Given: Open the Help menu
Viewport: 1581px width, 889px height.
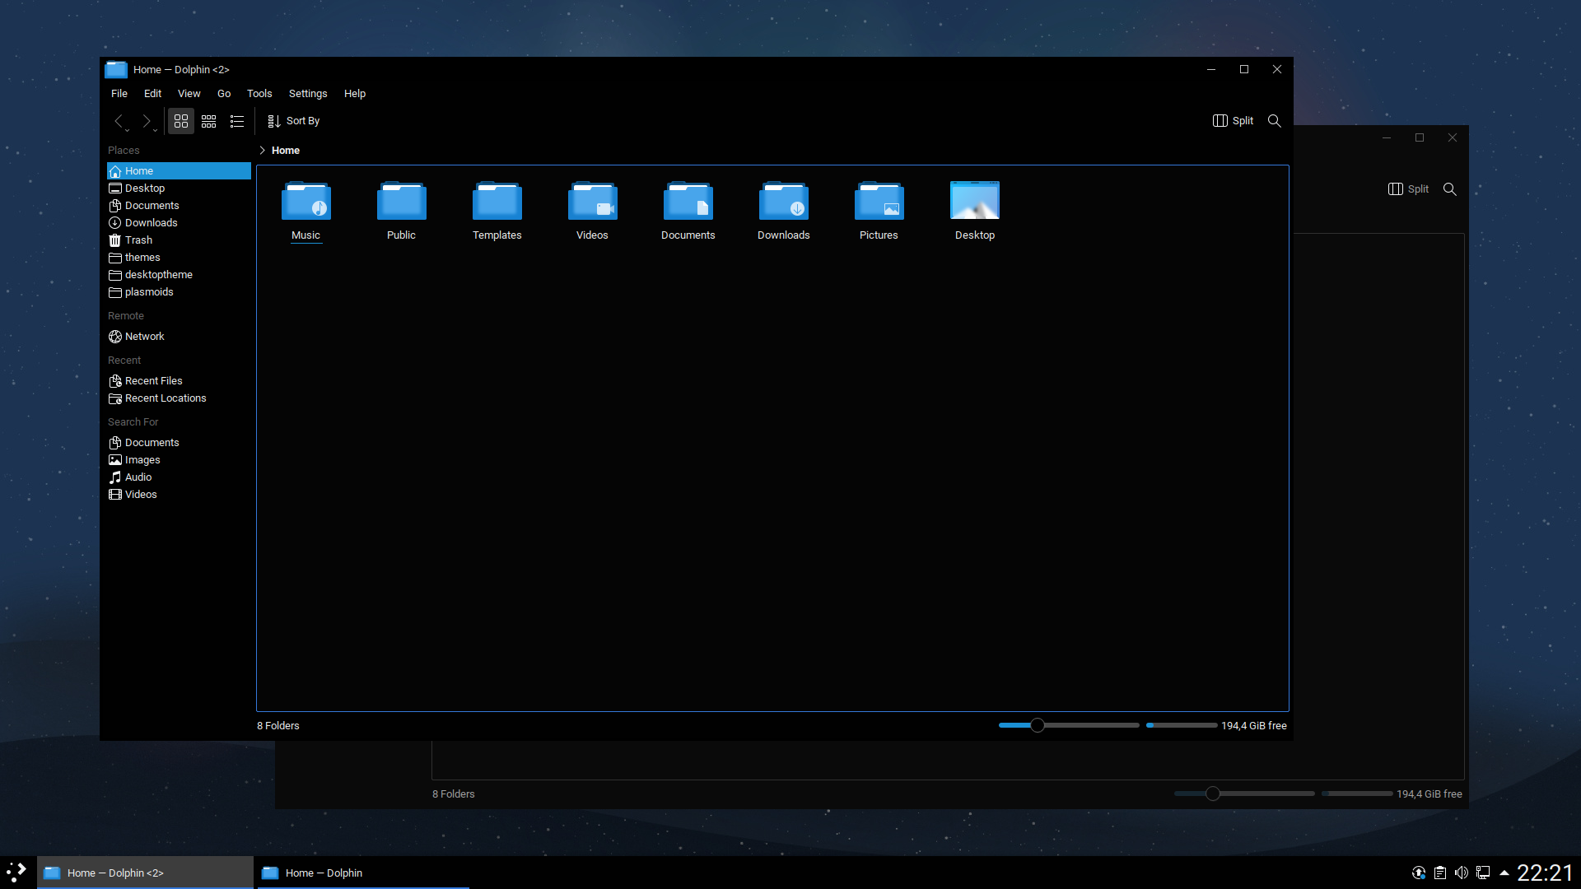Looking at the screenshot, I should coord(355,94).
